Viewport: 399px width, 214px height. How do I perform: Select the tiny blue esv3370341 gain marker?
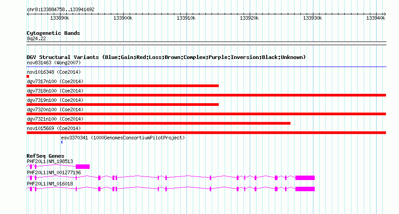[62, 142]
